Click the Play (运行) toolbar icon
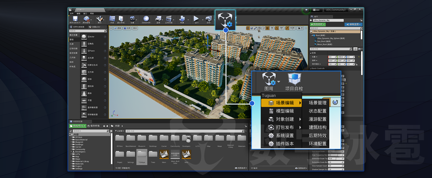This screenshot has width=432, height=178. (x=196, y=19)
